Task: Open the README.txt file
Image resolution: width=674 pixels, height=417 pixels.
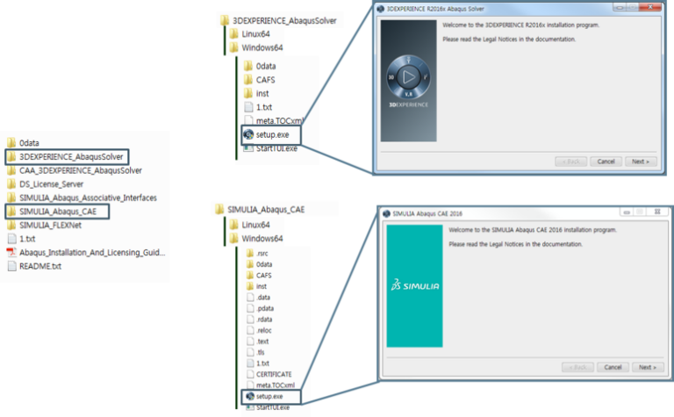Action: (39, 266)
